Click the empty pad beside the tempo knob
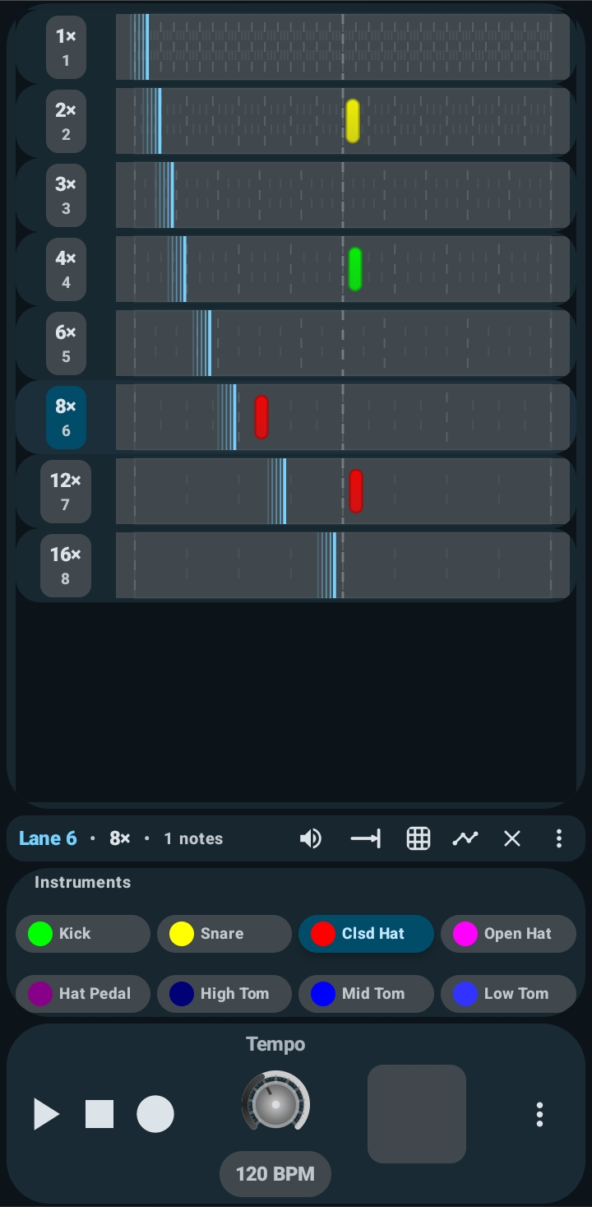This screenshot has height=1207, width=592. coord(416,1114)
